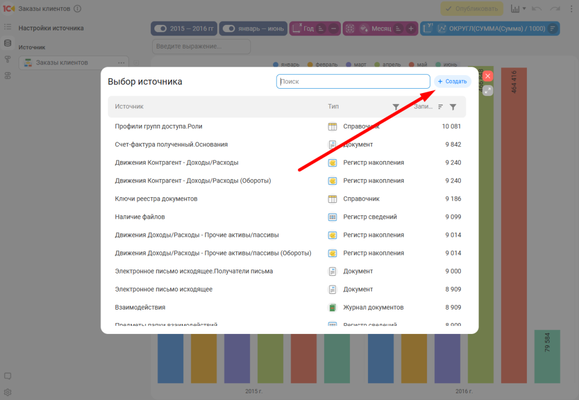Open the chart type dropdown in the header
Screen dimensions: 579x400
point(518,9)
